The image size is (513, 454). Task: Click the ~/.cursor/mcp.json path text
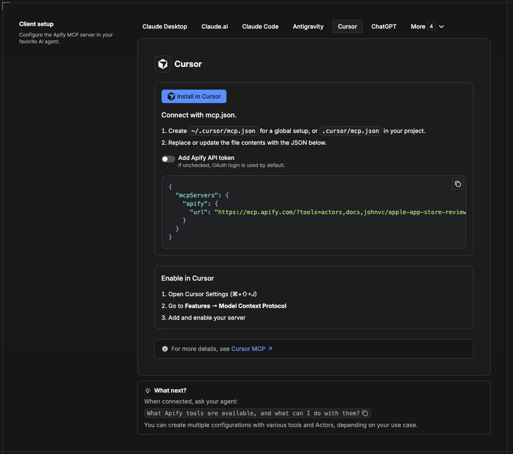223,131
